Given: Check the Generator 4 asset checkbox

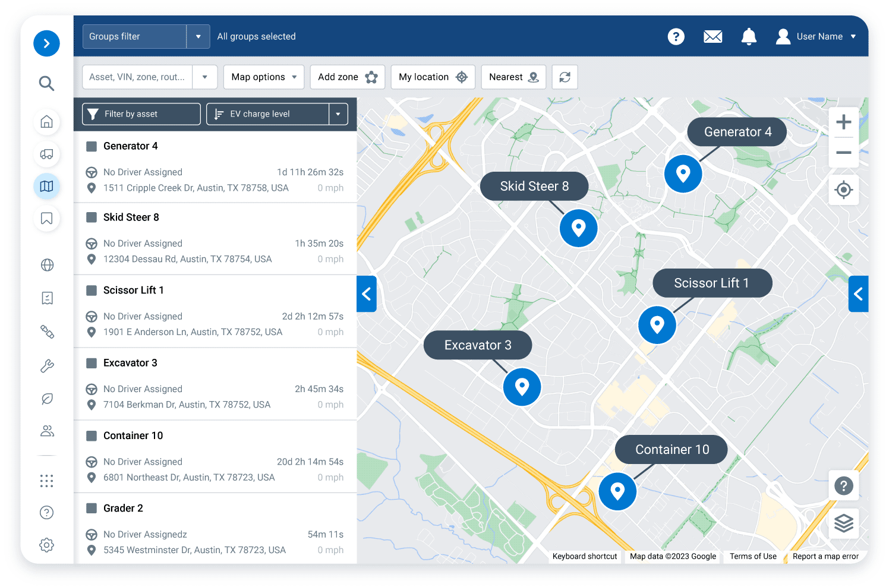Looking at the screenshot, I should 92,146.
